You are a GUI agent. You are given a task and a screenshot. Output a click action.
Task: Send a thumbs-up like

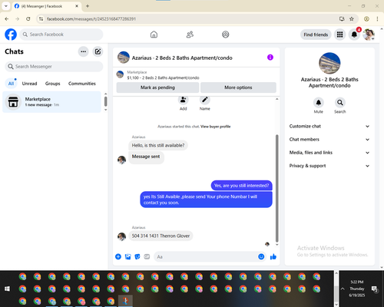pos(273,256)
